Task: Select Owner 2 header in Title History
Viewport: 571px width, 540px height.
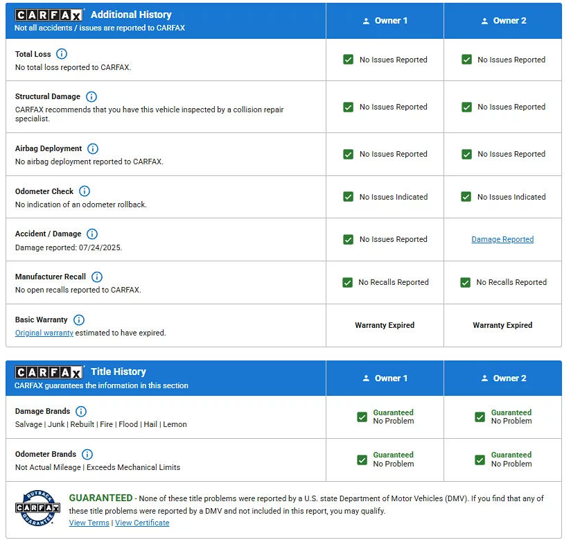Action: (502, 378)
